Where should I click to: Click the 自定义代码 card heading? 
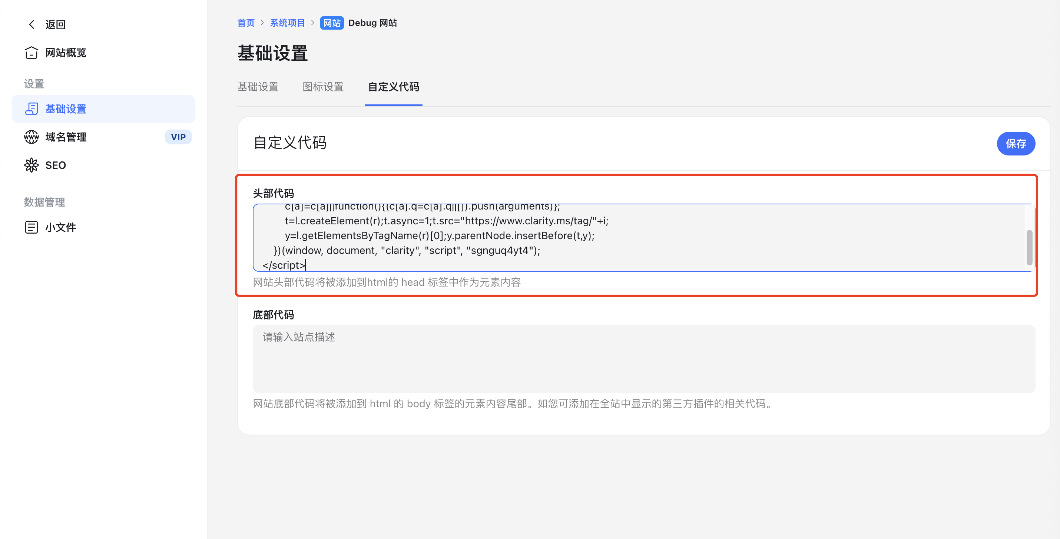click(290, 143)
